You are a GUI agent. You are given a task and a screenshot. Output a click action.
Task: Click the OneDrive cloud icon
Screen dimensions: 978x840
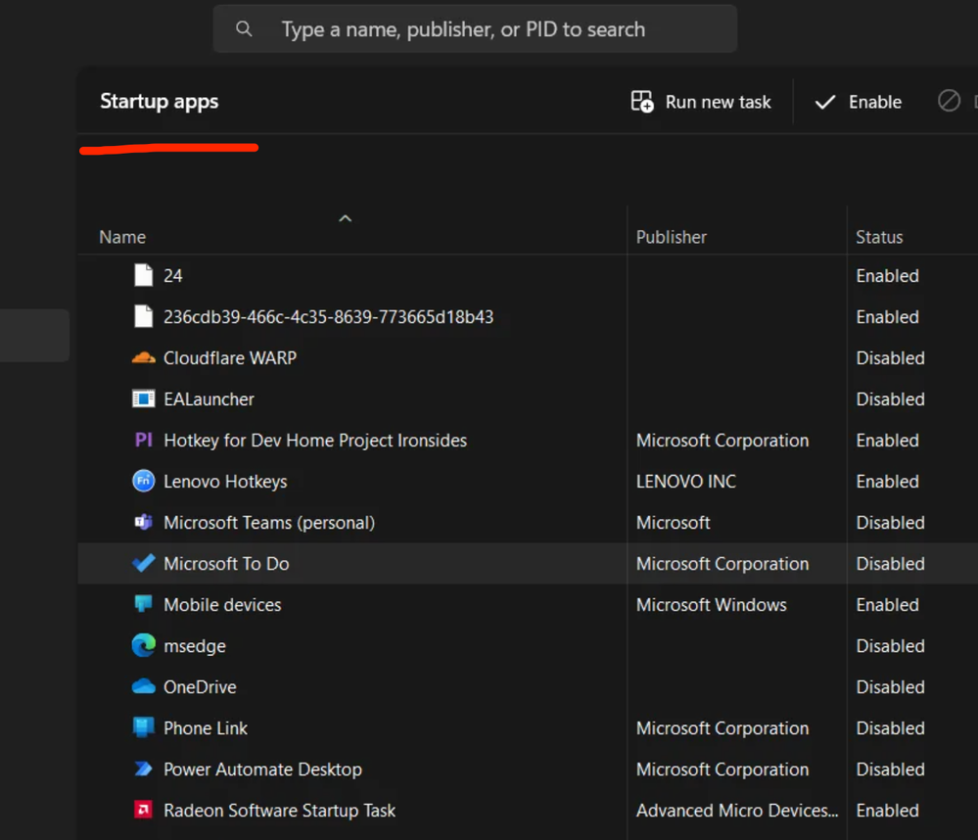coord(143,686)
